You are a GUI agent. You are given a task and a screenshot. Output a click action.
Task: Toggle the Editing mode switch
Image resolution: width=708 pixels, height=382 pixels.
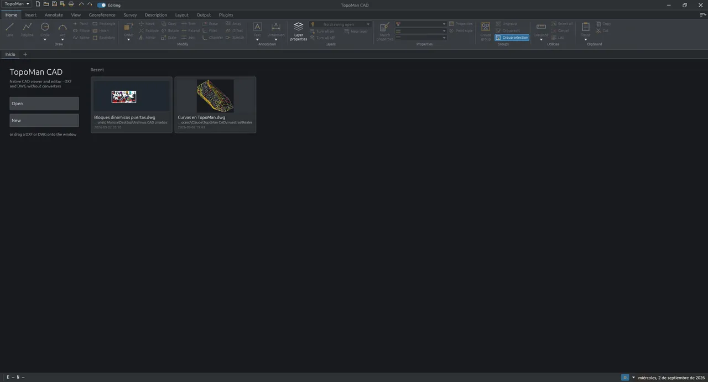point(102,5)
